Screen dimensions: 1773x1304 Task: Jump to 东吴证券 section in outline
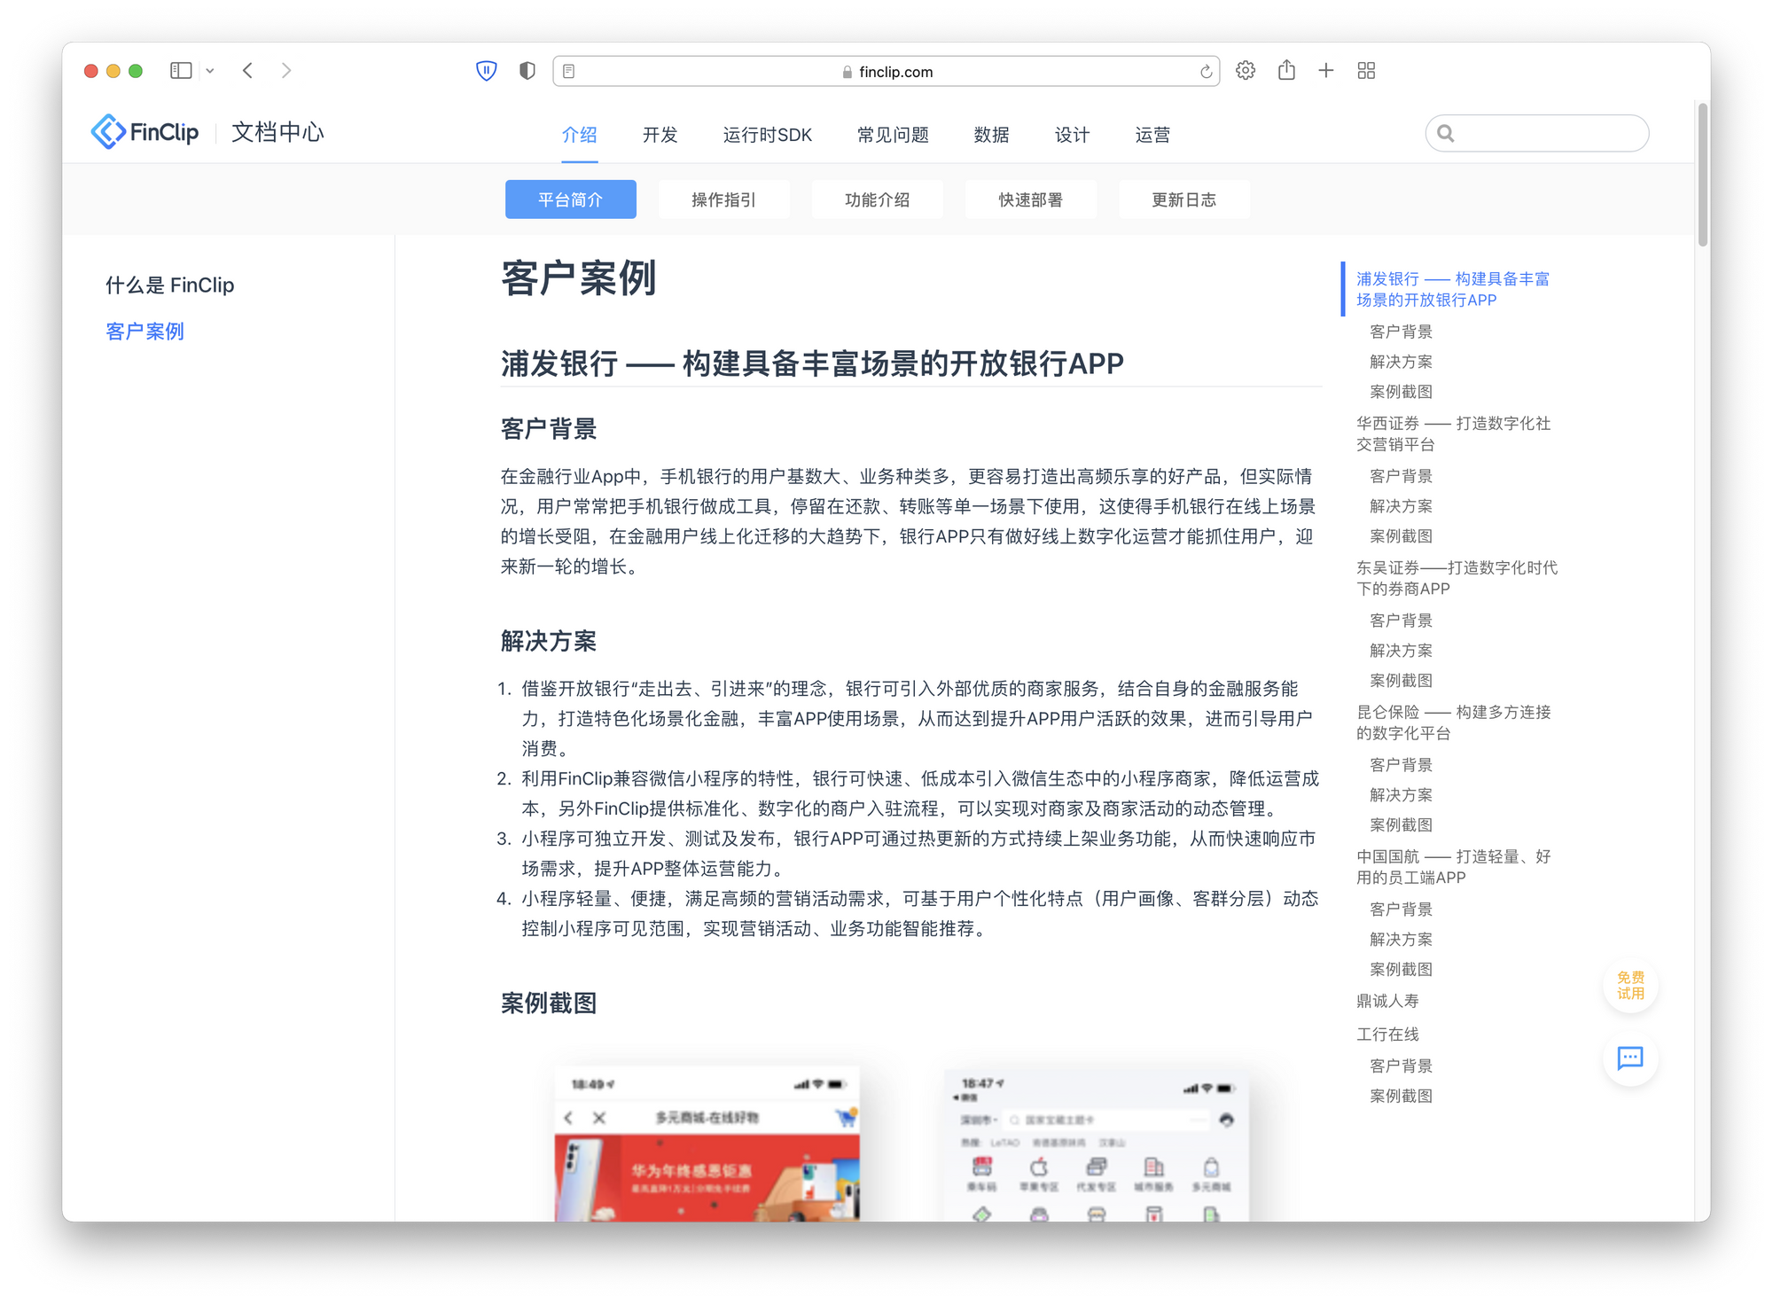[1457, 579]
